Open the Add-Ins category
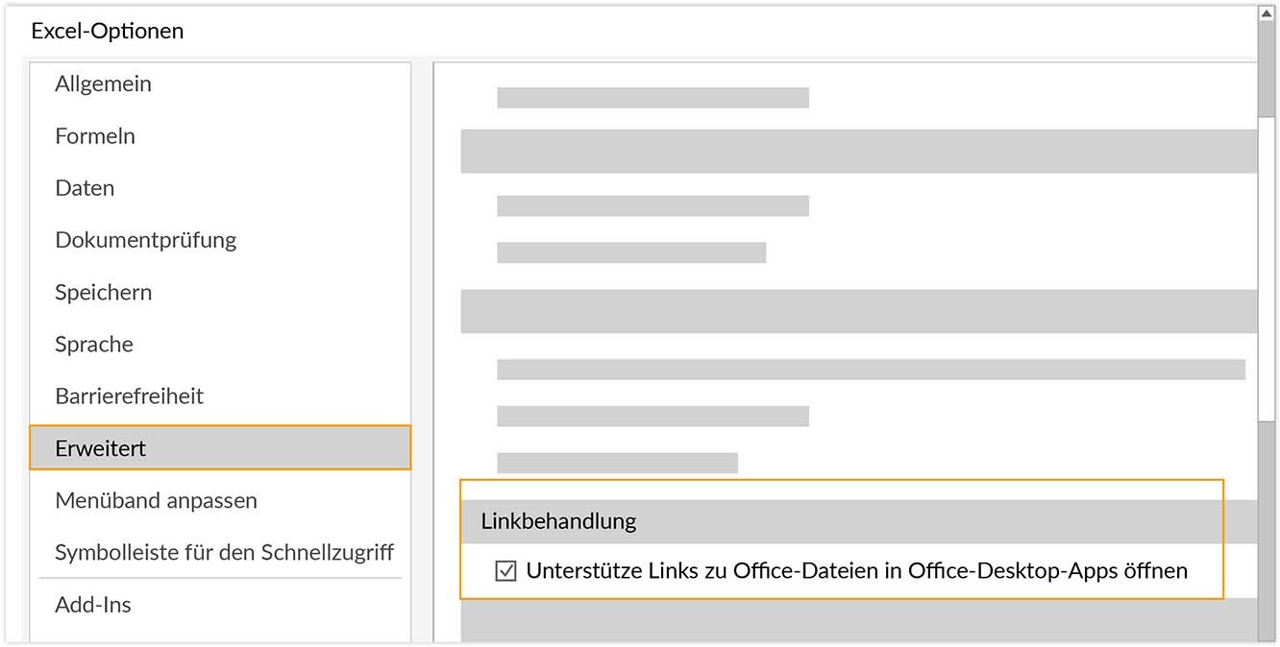1280x647 pixels. pos(93,605)
